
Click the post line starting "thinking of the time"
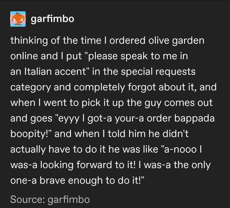(107, 41)
